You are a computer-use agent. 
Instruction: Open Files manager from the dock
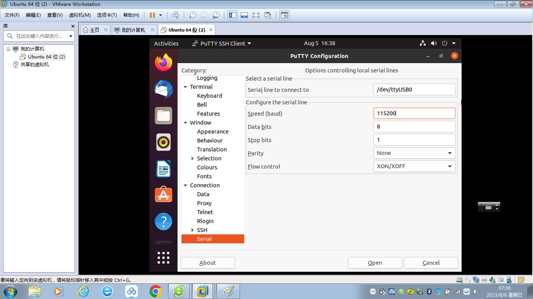(x=163, y=116)
